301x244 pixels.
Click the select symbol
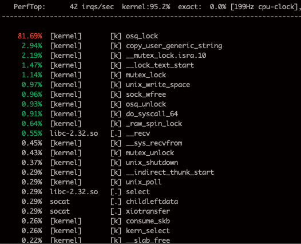(138, 192)
